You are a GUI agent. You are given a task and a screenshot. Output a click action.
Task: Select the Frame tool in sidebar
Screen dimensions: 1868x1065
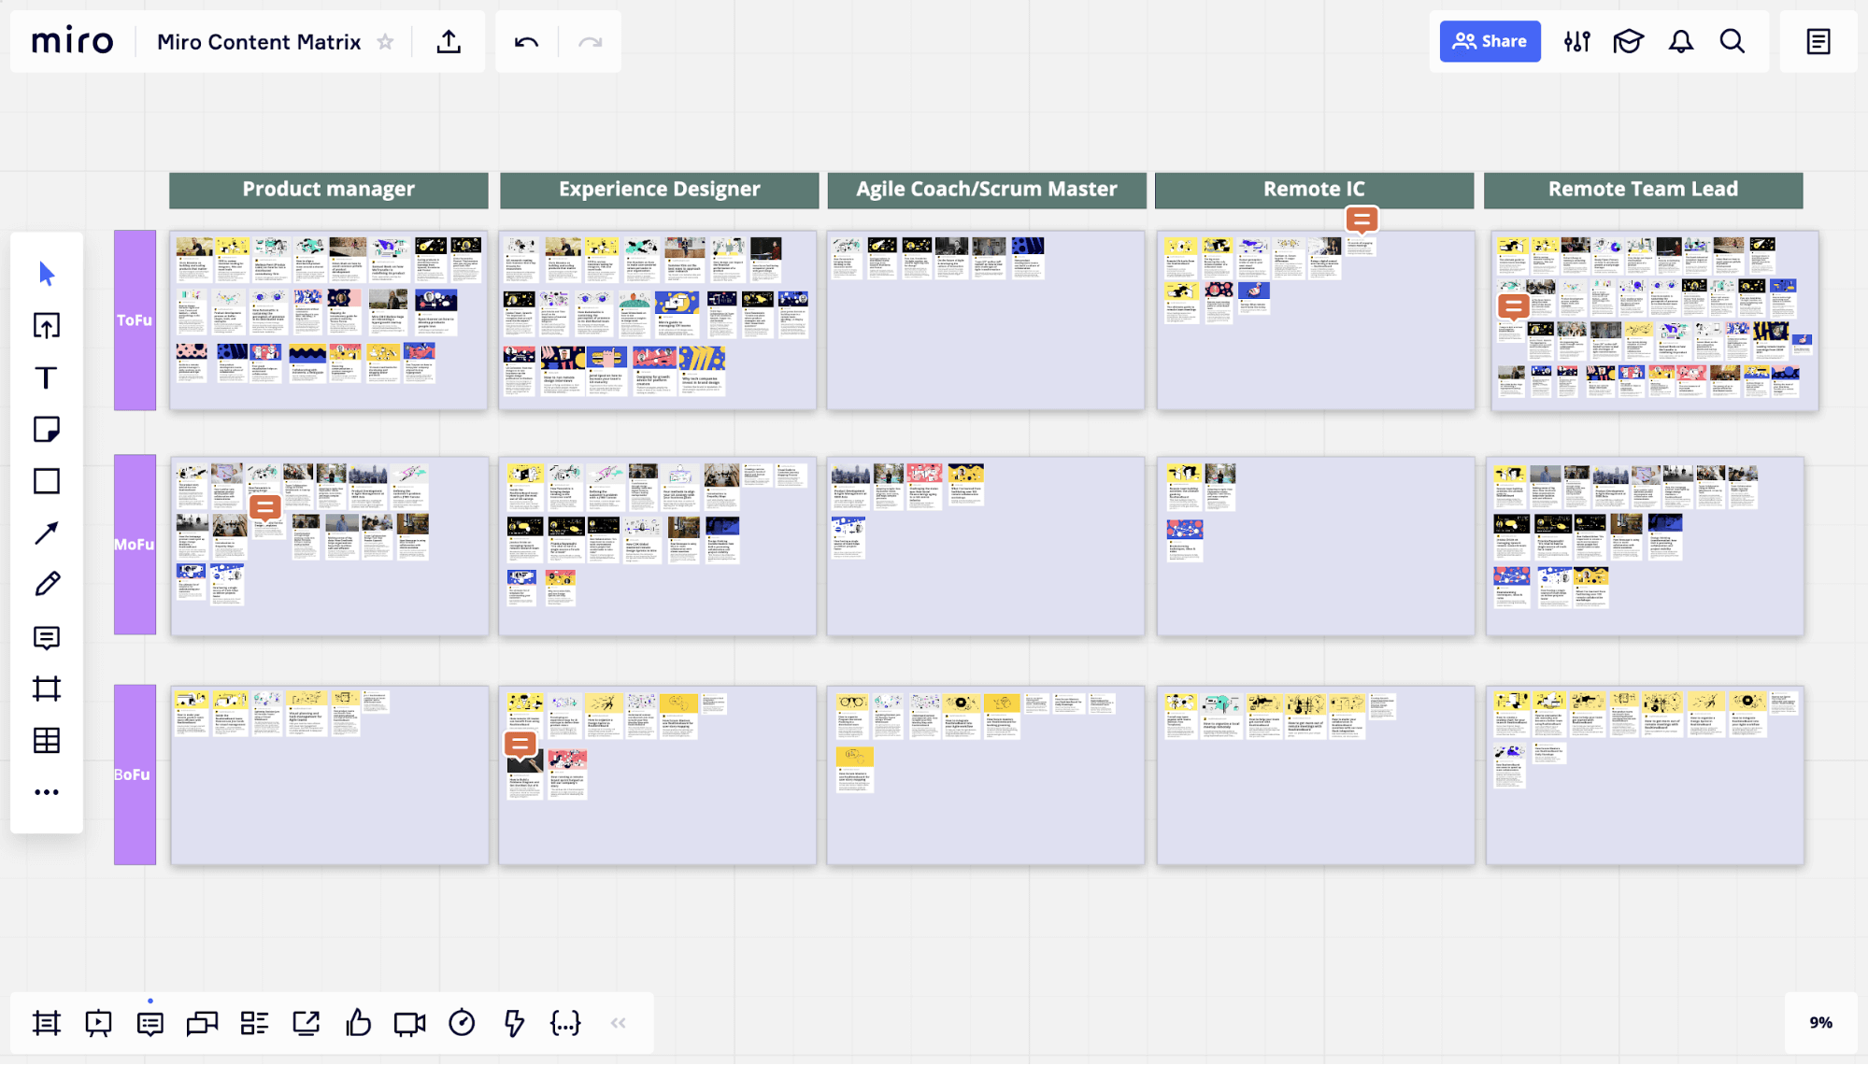tap(47, 689)
